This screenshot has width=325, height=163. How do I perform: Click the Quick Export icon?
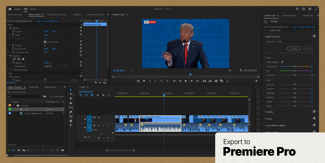point(304,9)
